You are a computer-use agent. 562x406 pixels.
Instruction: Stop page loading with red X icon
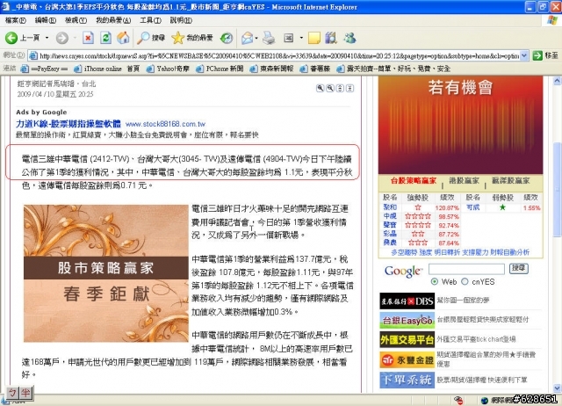(88, 38)
